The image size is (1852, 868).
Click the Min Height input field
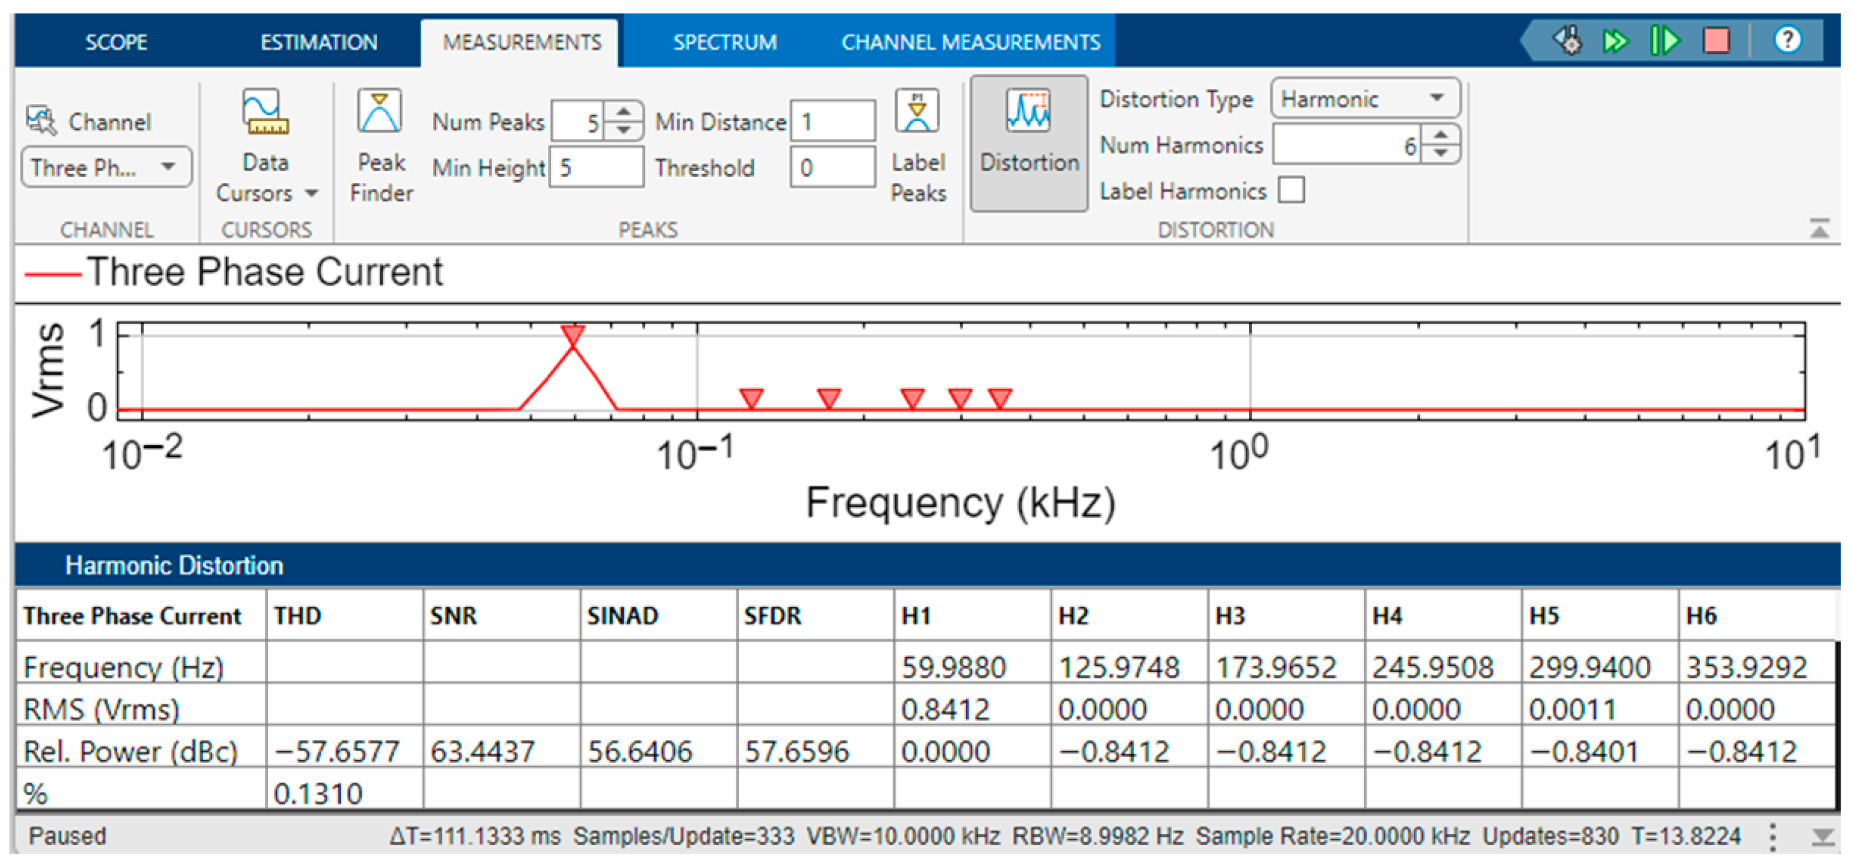[x=596, y=168]
